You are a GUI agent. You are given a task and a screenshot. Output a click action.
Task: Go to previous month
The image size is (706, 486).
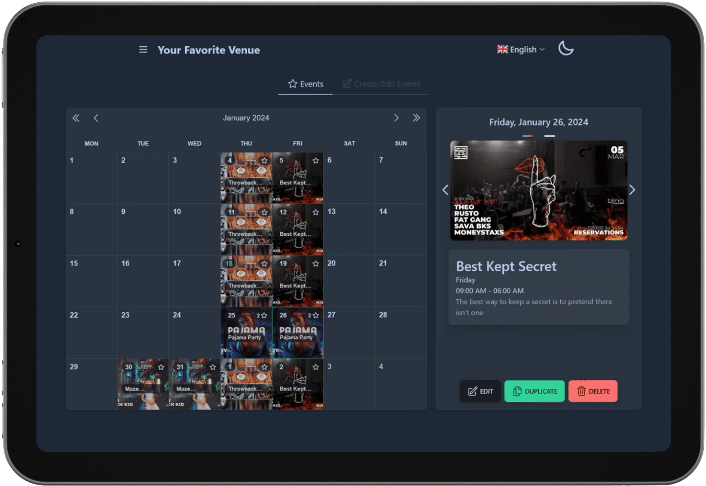click(x=96, y=118)
